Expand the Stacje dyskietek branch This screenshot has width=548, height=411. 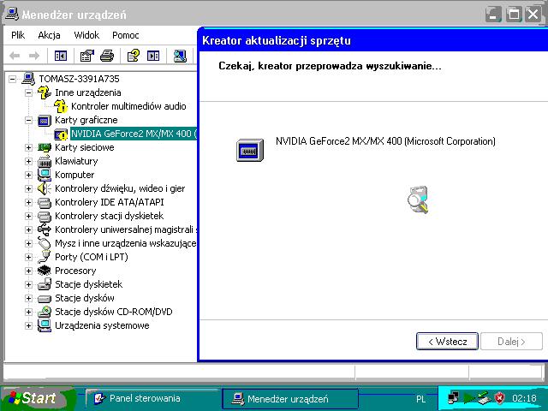28,284
